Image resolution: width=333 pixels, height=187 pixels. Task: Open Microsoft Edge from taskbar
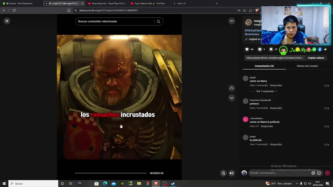point(105,184)
